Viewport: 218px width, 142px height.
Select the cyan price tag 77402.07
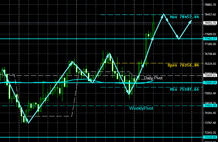[210, 39]
